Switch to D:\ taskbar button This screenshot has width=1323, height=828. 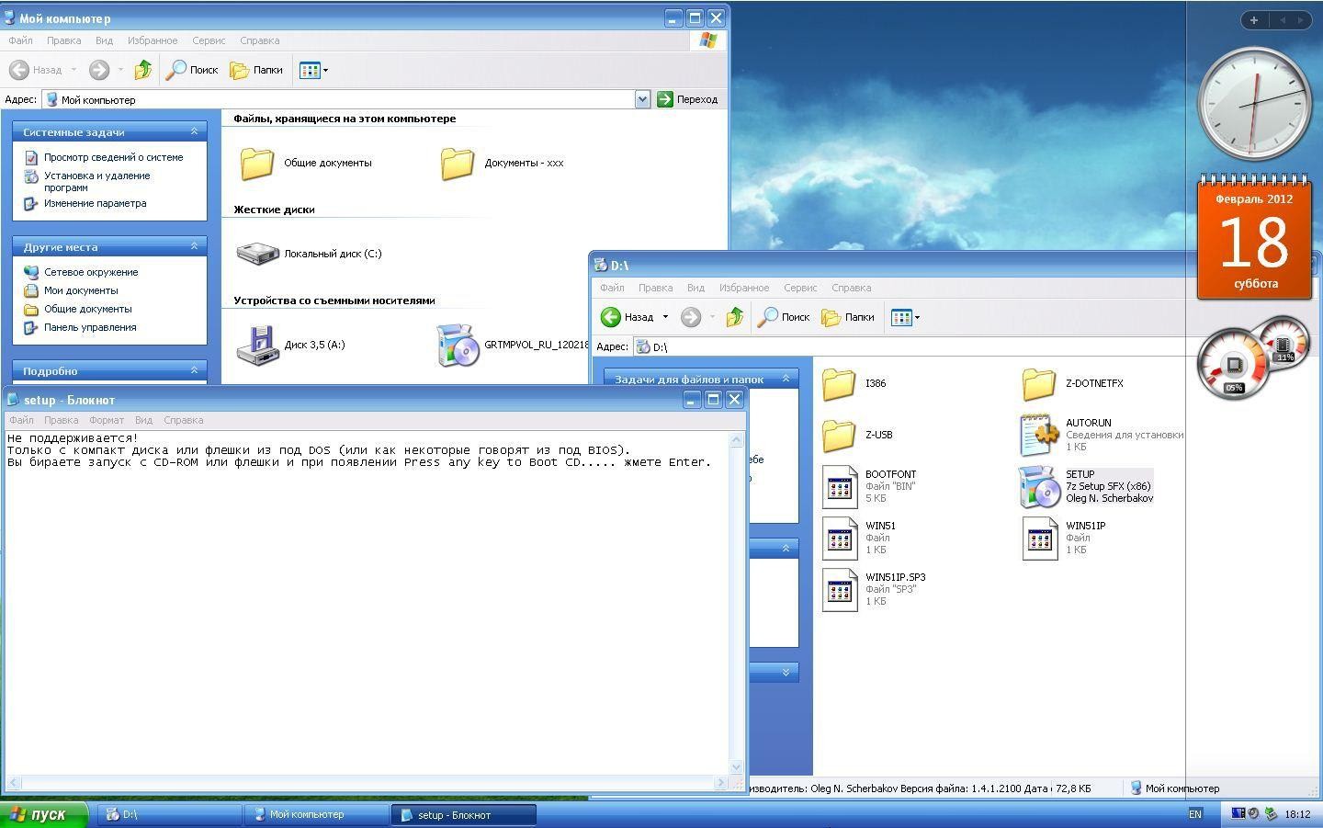tap(171, 814)
